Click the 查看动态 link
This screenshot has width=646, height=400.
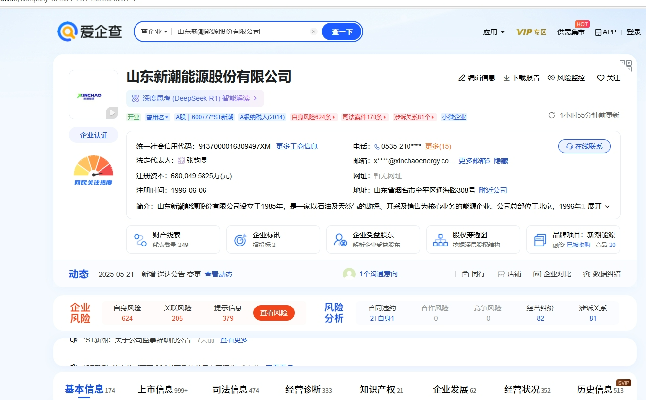(218, 274)
